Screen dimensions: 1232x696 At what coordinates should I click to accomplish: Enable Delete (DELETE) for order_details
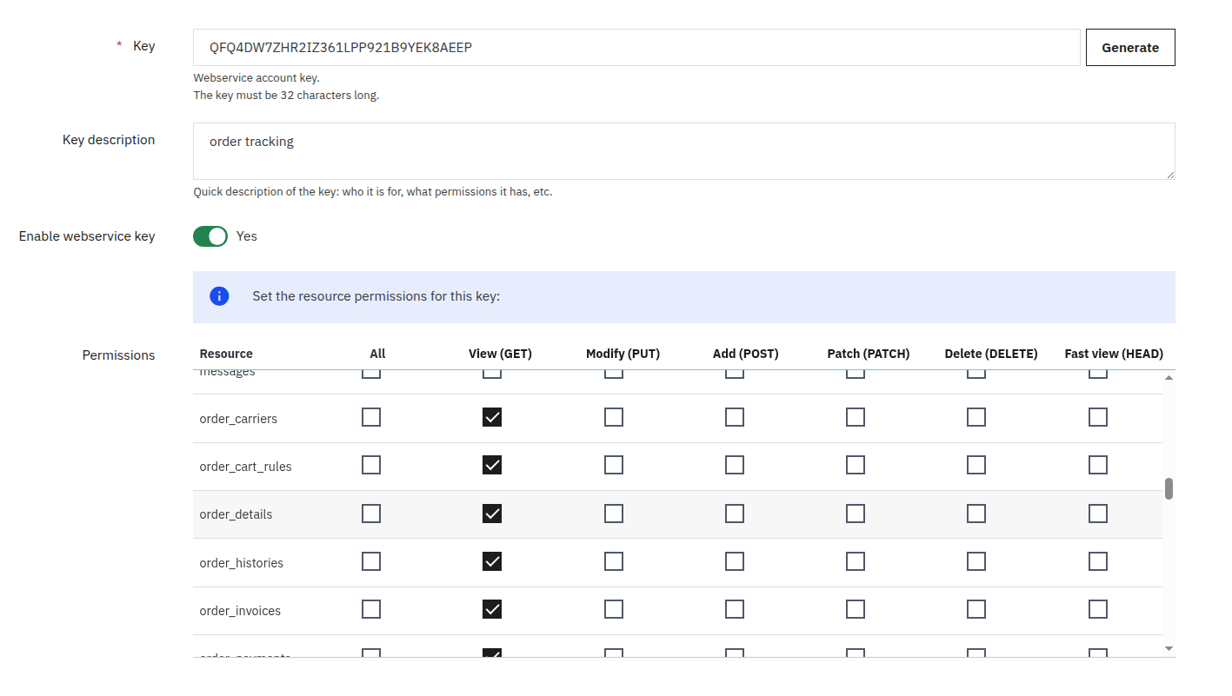(976, 514)
